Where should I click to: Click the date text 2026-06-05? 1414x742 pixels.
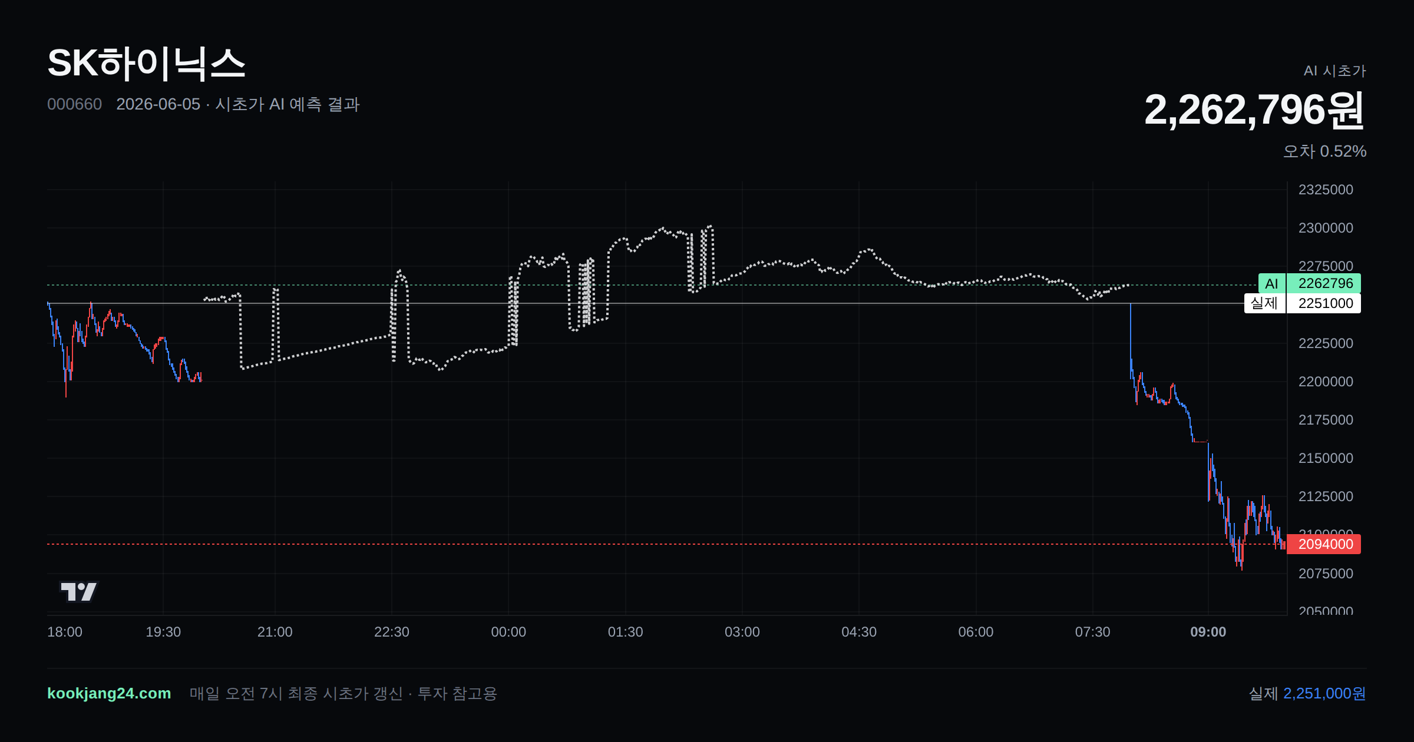(158, 104)
